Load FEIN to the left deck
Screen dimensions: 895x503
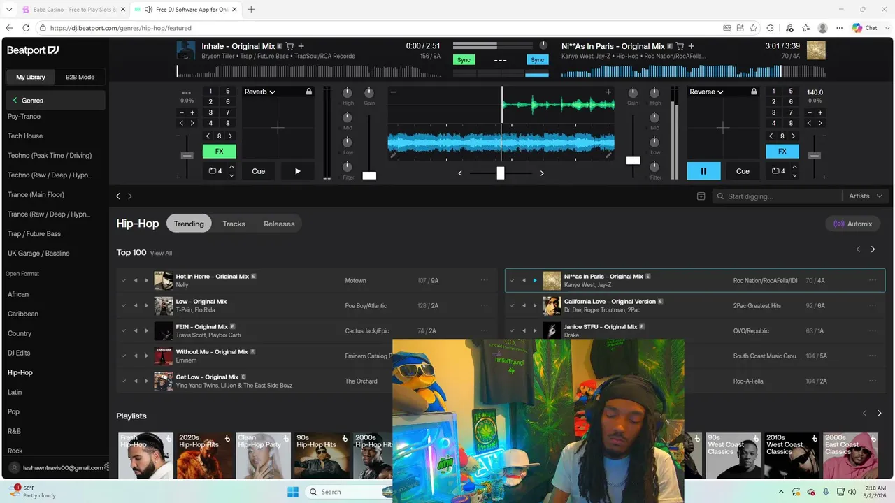tap(136, 331)
